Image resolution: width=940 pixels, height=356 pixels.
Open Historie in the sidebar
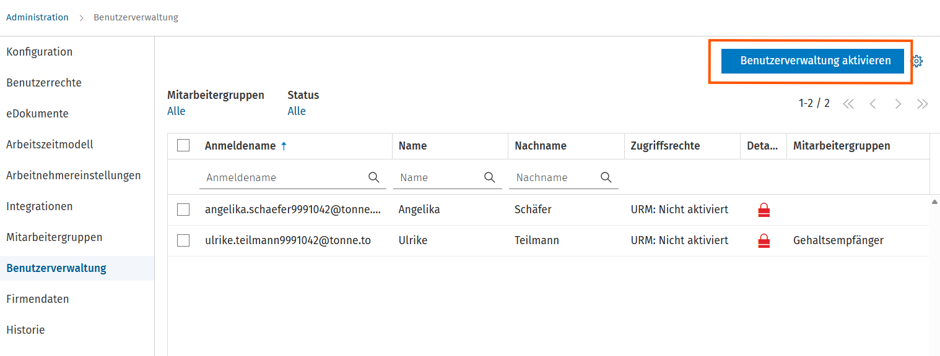(x=26, y=330)
